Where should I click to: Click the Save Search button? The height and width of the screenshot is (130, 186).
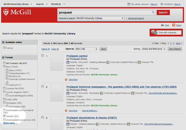[x=175, y=49]
